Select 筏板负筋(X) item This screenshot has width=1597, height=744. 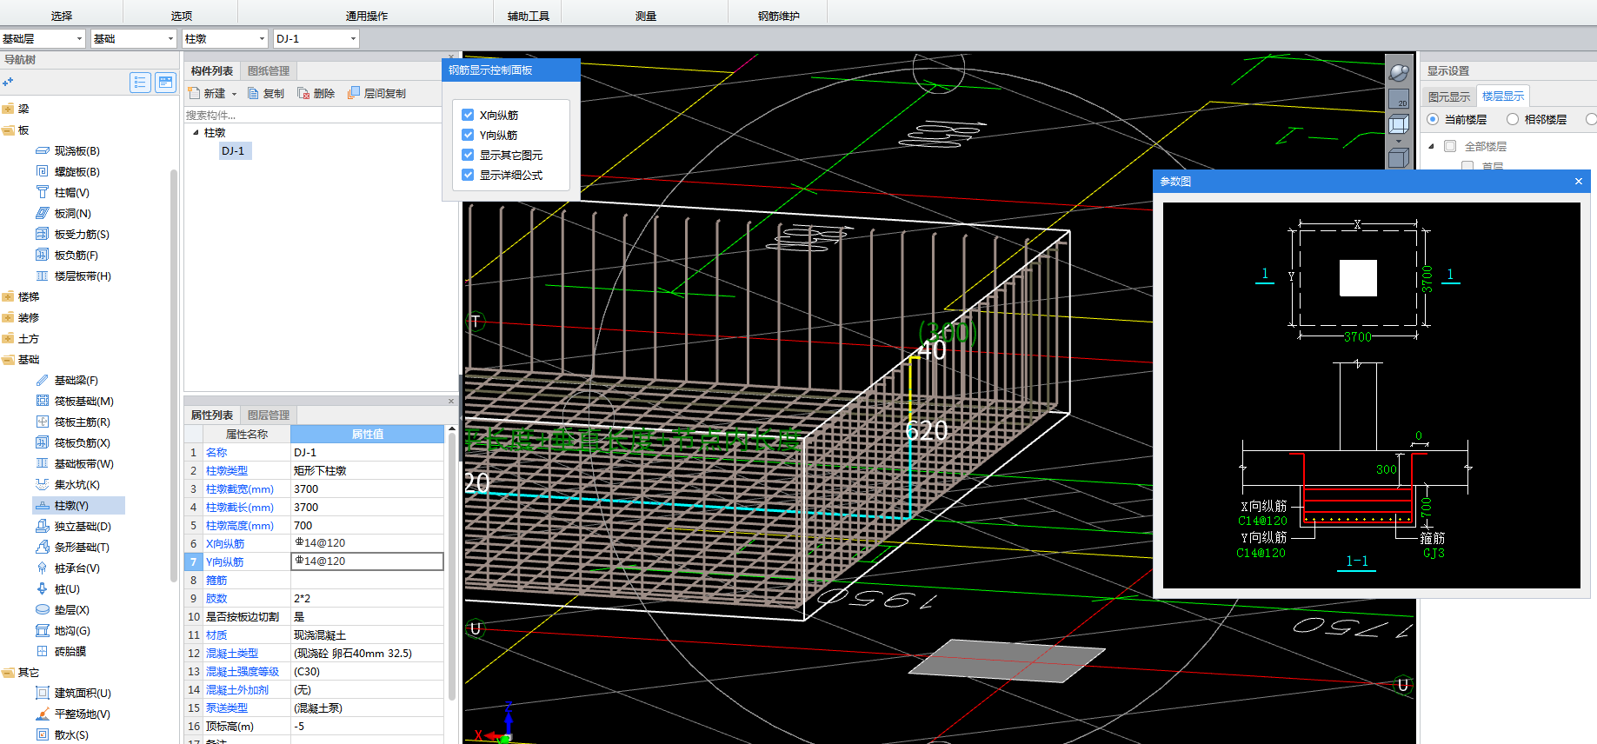[x=73, y=443]
